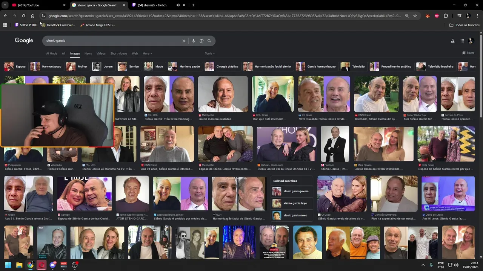483x271 pixels.
Task: Filter images by Procedimento estético chip
Action: (x=391, y=67)
